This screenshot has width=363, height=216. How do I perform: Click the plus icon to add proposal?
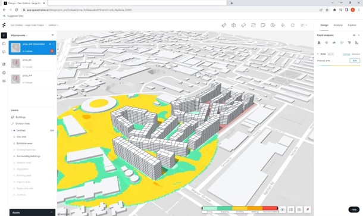[x=52, y=35]
